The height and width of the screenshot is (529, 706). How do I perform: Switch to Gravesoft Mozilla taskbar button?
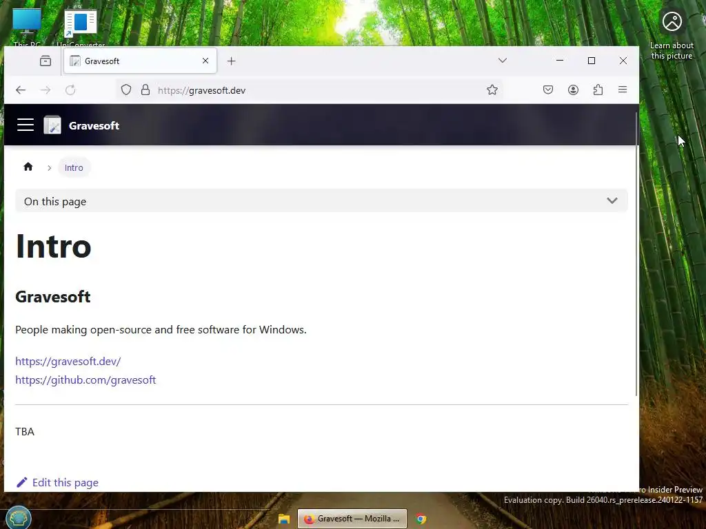[x=352, y=519]
